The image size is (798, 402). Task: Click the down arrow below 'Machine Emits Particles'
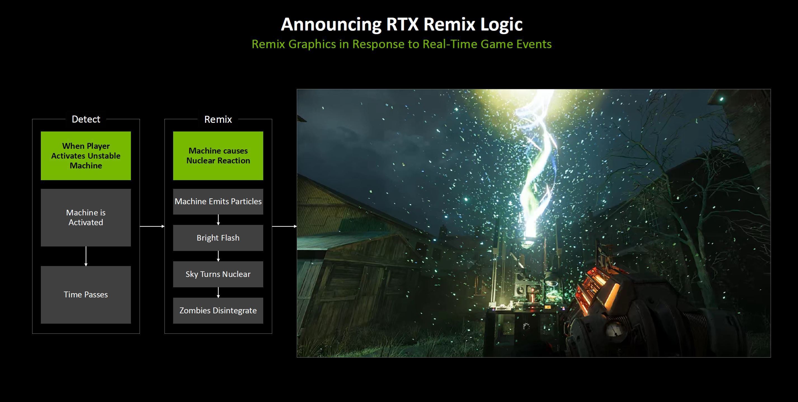(x=218, y=219)
